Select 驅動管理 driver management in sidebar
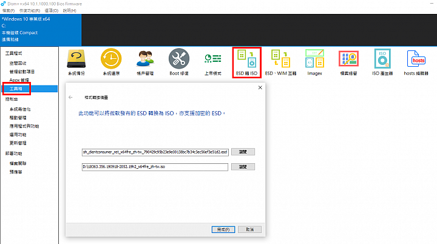The width and height of the screenshot is (437, 244). pyautogui.click(x=18, y=118)
